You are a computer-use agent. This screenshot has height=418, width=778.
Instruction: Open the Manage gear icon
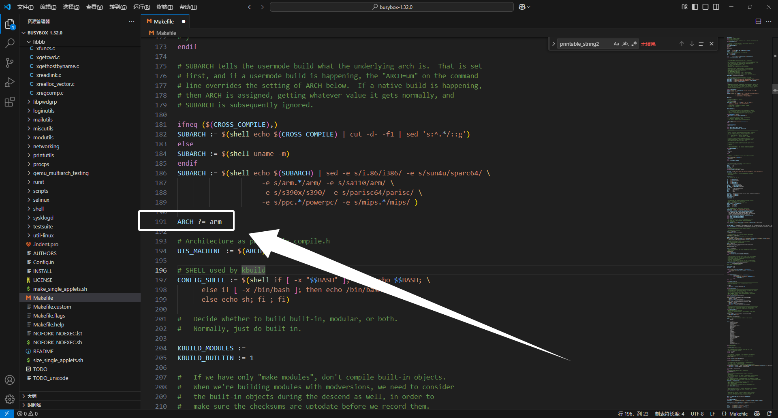tap(10, 399)
